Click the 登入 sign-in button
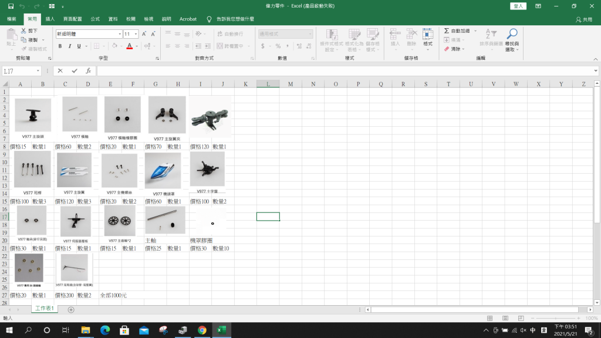 pos(518,6)
